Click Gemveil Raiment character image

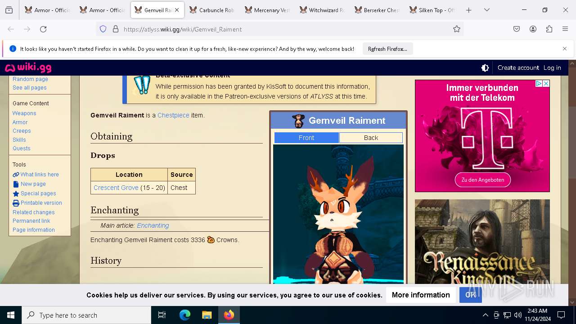click(338, 214)
